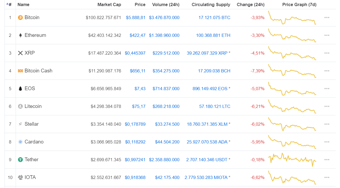Select the Ethereum diamond icon
This screenshot has height=188, width=340.
[20, 35]
